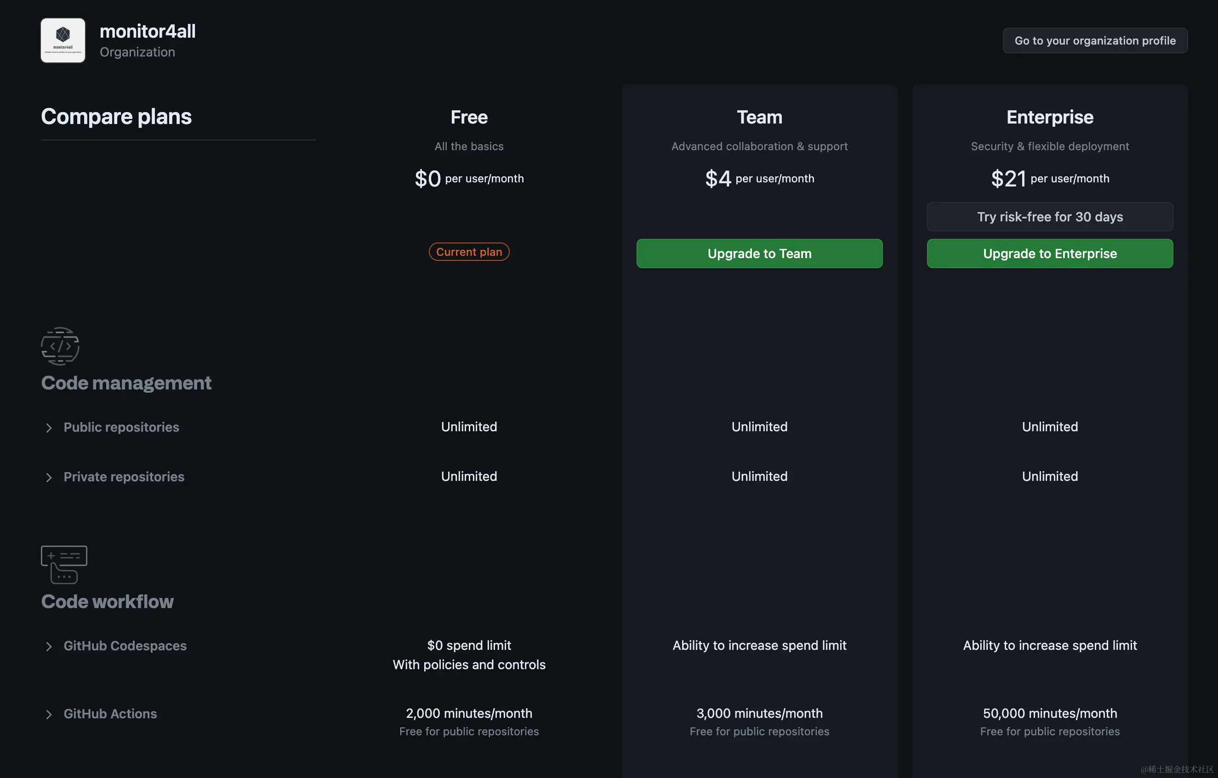The image size is (1218, 778).
Task: Click the Public repositories label
Action: click(121, 427)
